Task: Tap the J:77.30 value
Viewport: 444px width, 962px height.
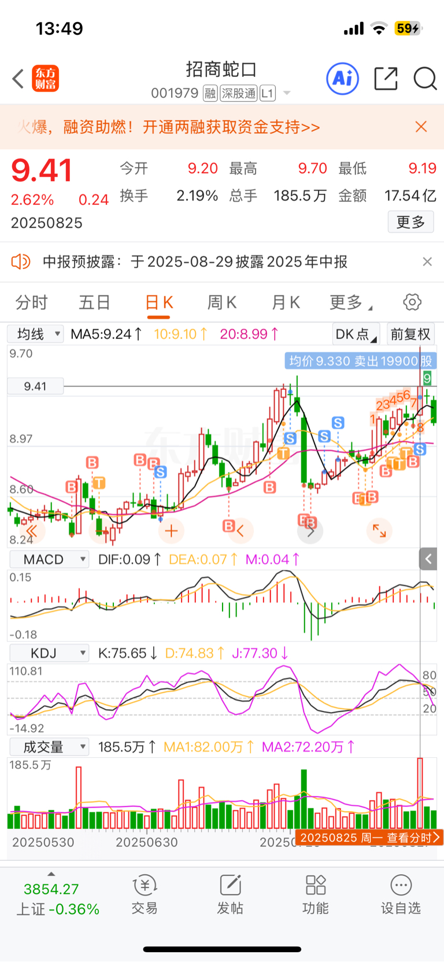Action: coord(261,653)
